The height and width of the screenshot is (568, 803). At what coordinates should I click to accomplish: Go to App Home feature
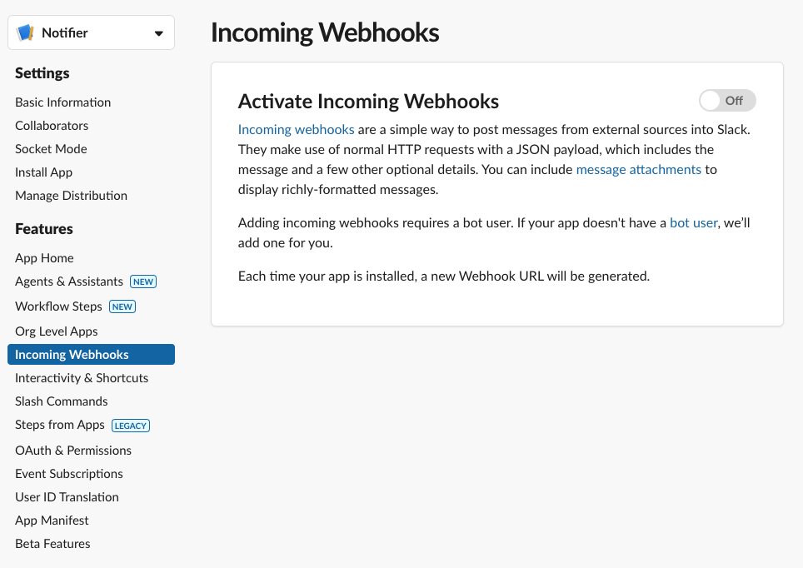coord(44,258)
